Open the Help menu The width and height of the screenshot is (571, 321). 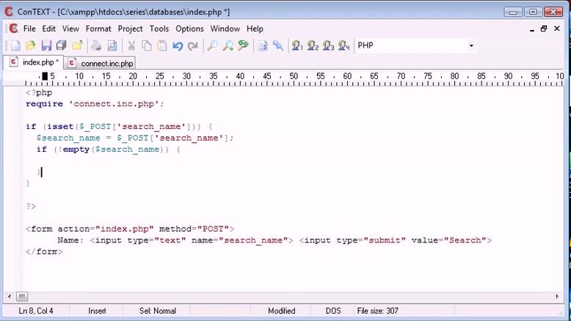click(x=255, y=29)
